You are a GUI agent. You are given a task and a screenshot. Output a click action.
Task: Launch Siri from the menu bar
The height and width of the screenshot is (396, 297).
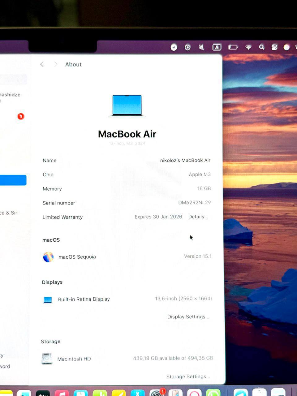coord(287,47)
